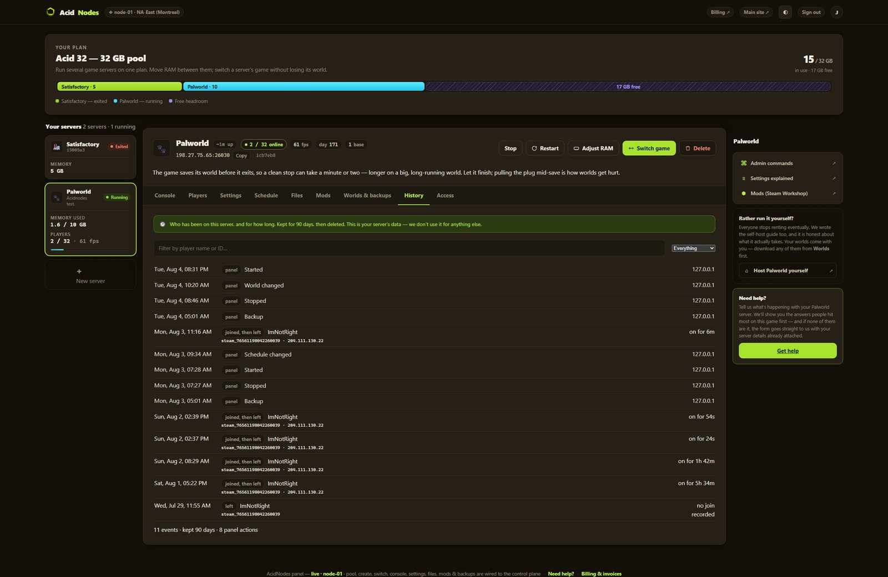The image size is (888, 577).
Task: Click the Exited status badge on Satisfactory
Action: [119, 146]
